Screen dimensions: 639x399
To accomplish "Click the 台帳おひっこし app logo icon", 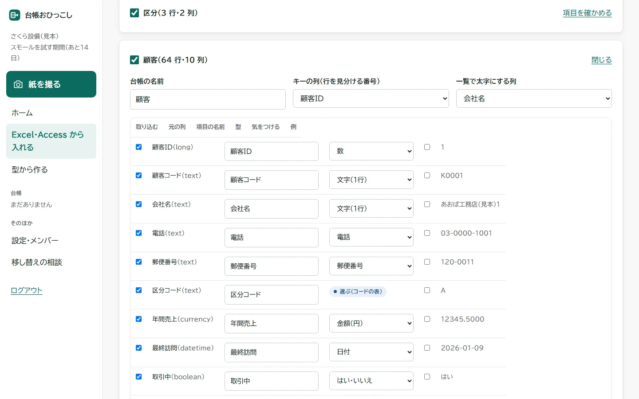I will tap(15, 15).
